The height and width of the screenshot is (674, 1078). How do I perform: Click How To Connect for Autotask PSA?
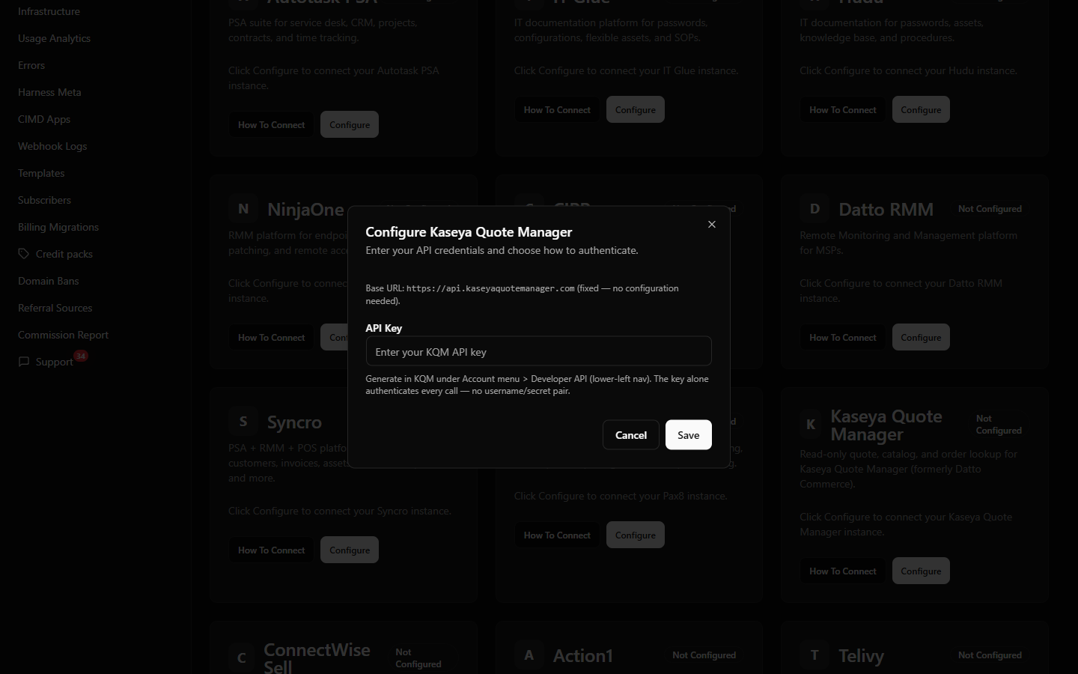pyautogui.click(x=271, y=125)
